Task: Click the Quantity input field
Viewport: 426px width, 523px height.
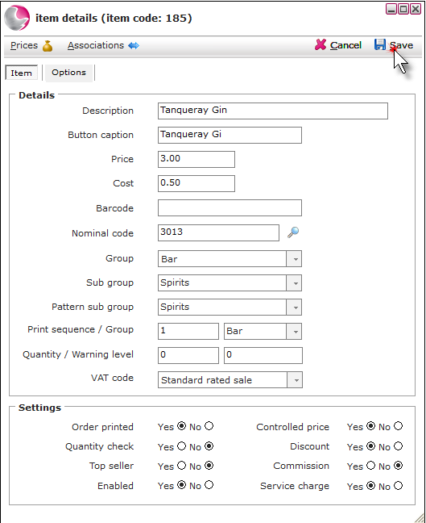Action: [x=188, y=355]
